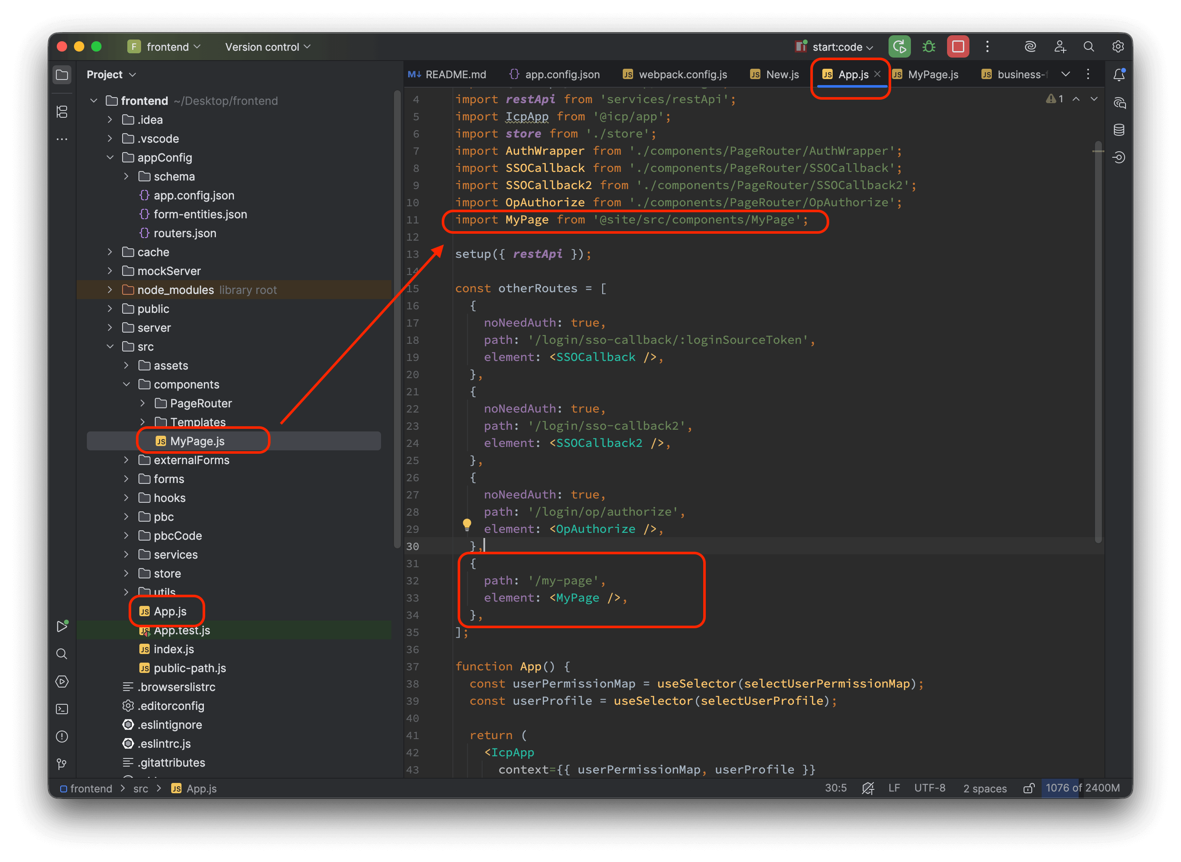Open Search Everywhere magnifier
This screenshot has width=1181, height=862.
click(1089, 47)
